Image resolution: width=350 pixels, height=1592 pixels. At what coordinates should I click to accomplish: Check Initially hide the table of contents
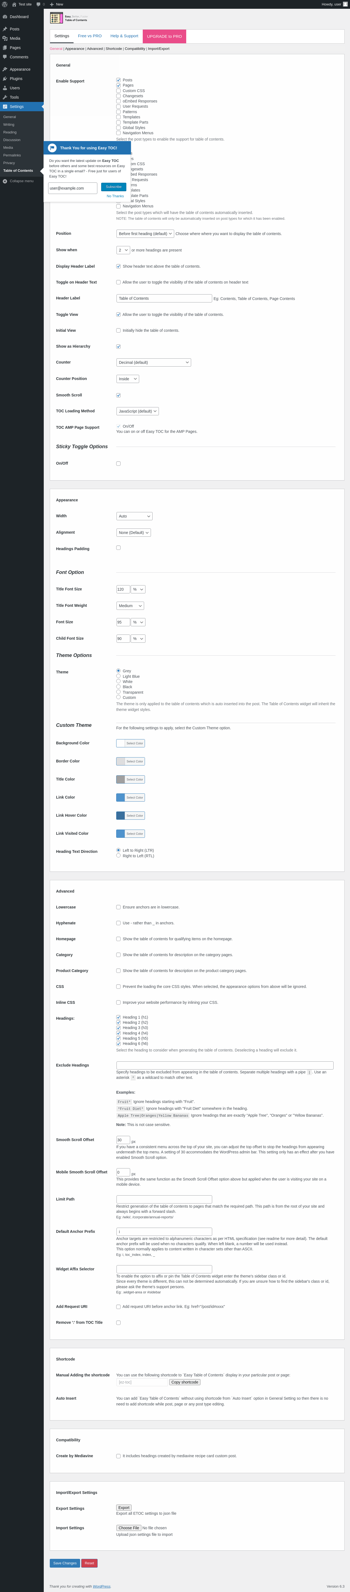tap(118, 331)
